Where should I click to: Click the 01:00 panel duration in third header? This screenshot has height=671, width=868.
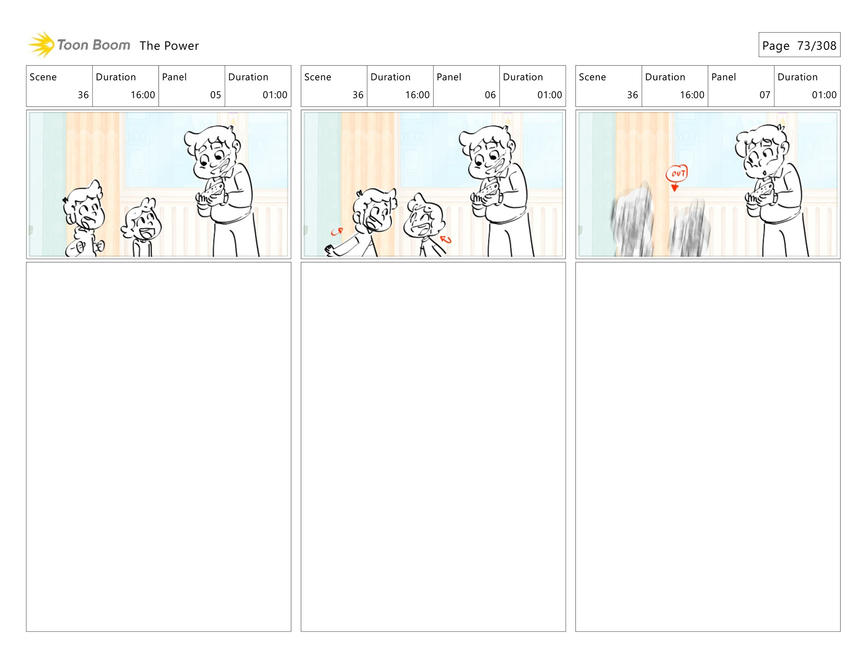[x=824, y=95]
